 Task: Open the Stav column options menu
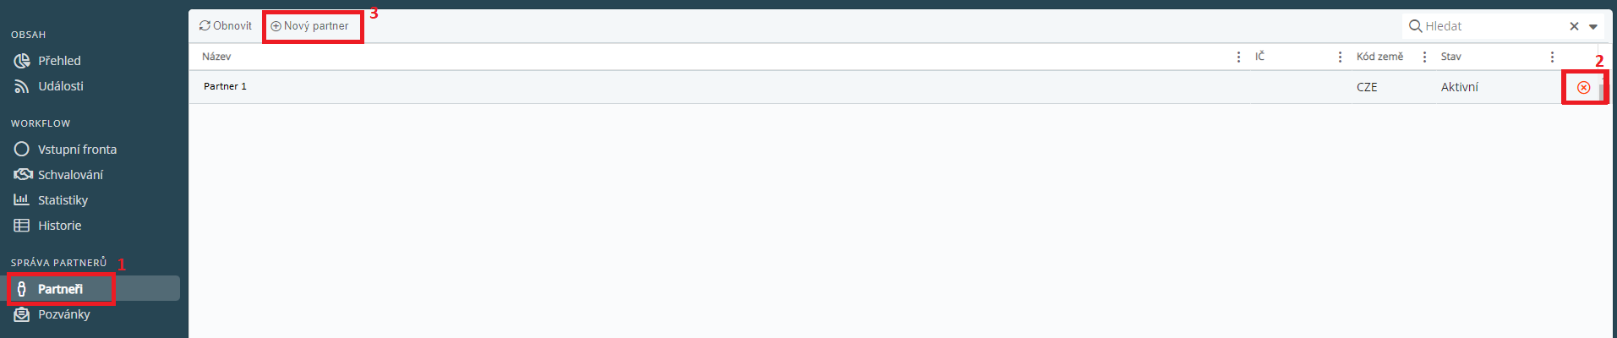tap(1552, 57)
